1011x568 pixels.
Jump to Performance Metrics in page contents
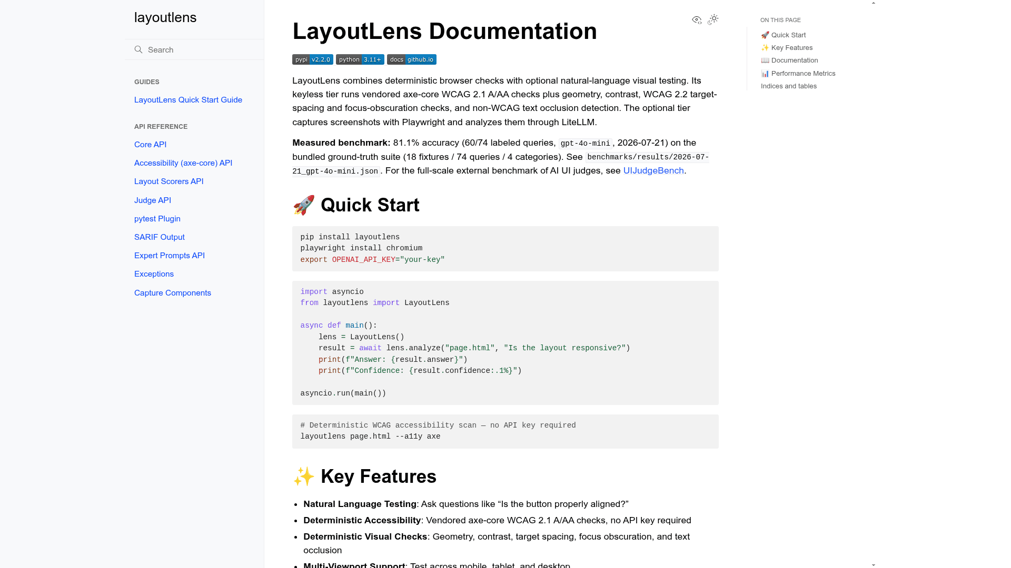click(x=798, y=74)
